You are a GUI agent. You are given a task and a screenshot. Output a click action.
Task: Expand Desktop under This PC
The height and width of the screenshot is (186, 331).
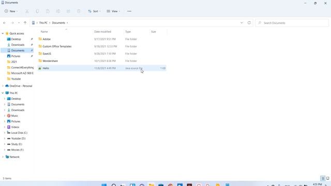point(5,99)
